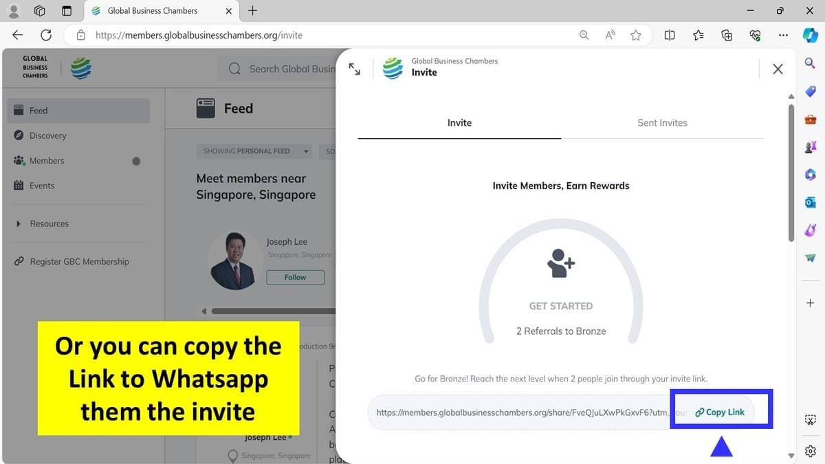Click the referral progress gauge
The width and height of the screenshot is (825, 464).
pos(561,280)
